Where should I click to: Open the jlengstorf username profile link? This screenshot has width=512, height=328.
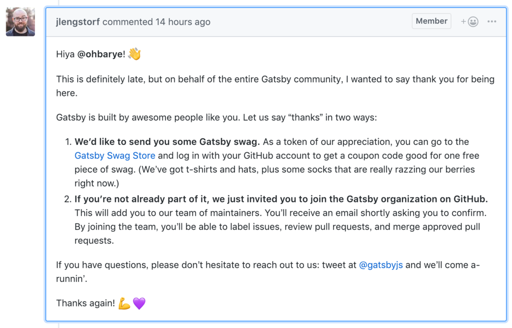78,22
